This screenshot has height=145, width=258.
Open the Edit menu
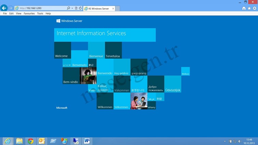click(x=11, y=14)
